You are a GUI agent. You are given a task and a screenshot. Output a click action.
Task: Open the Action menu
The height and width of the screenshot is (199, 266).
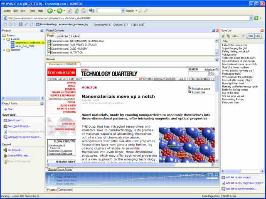[7, 11]
